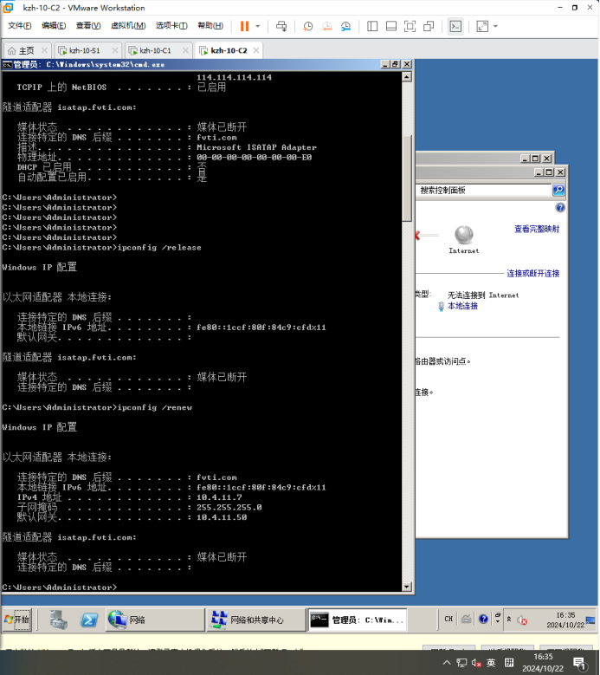600x675 pixels.
Task: Click the 开始 start button
Action: (x=17, y=620)
